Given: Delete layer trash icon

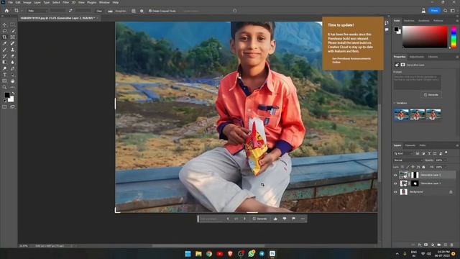Looking at the screenshot, I should tap(452, 245).
